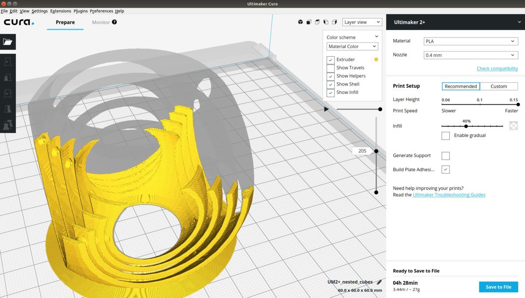Screen dimensions: 525x298
Task: Click the 40% infill slider handle
Action: tap(466, 126)
